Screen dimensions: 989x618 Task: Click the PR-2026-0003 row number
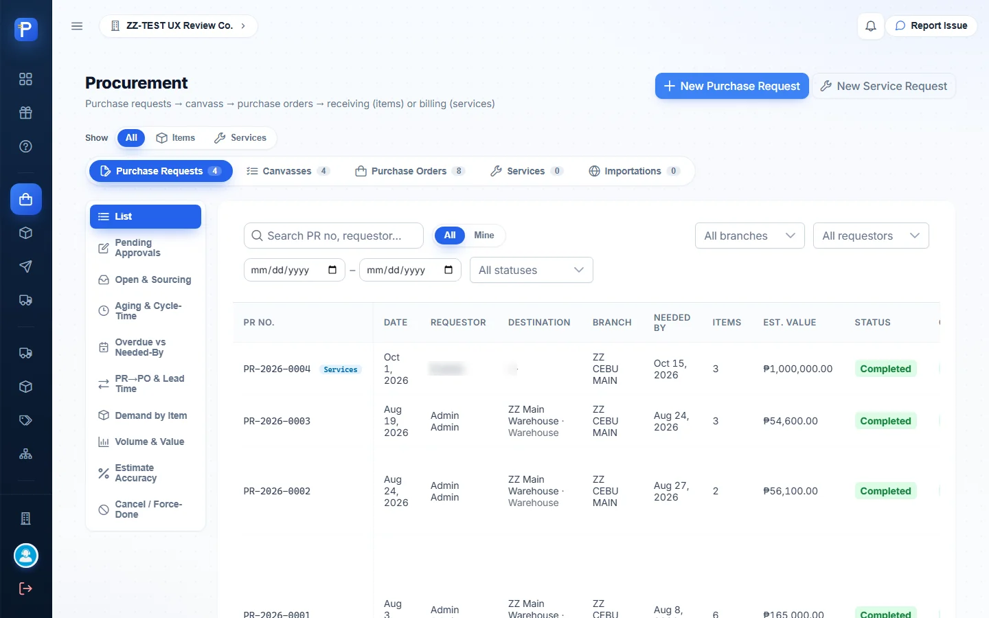tap(277, 421)
